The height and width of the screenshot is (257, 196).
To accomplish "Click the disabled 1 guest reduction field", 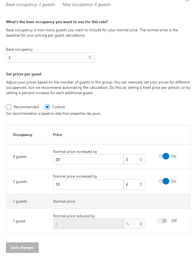I will coord(88,224).
